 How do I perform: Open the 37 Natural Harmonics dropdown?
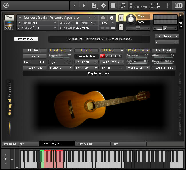click(x=138, y=51)
